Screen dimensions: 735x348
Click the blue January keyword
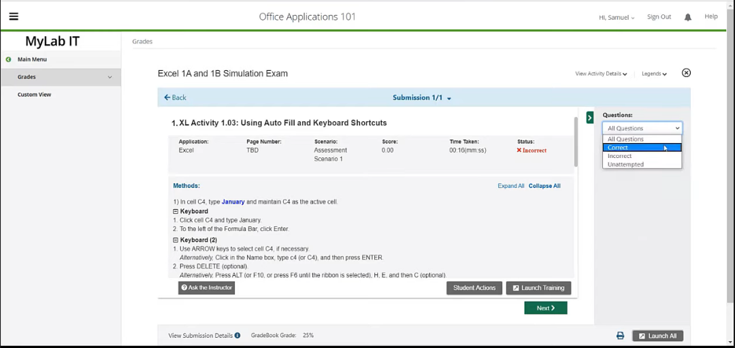point(233,202)
